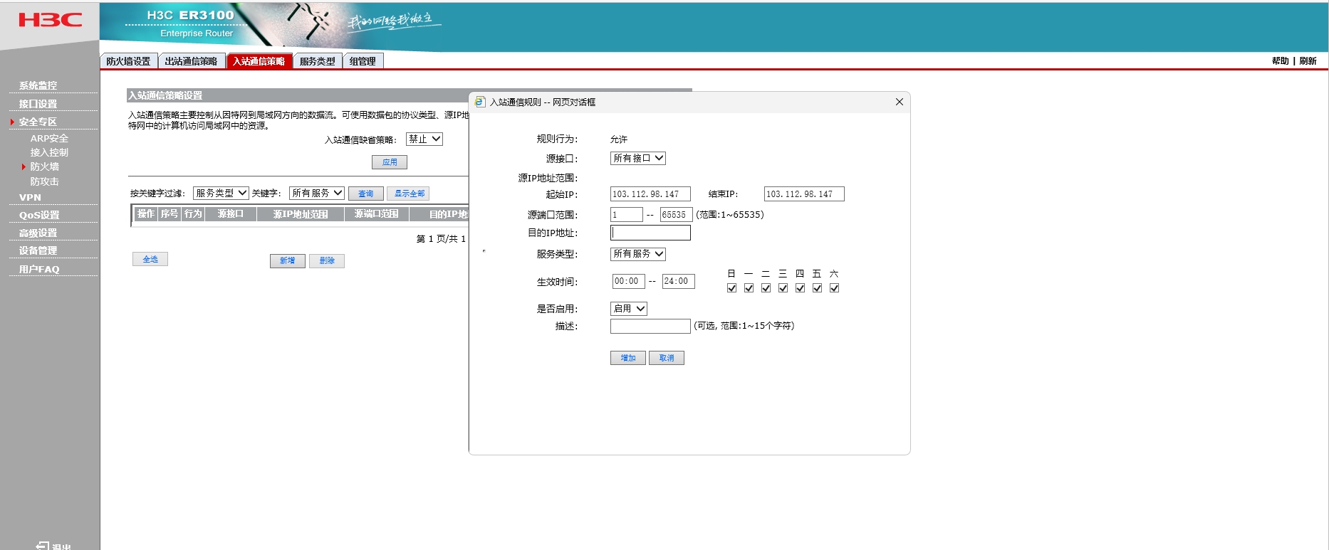Click the 刷新 link at top right
Screen dimensions: 1329x550
point(1308,61)
